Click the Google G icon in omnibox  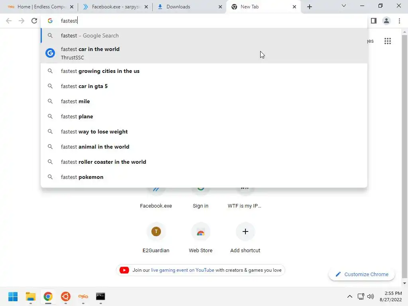pyautogui.click(x=50, y=21)
